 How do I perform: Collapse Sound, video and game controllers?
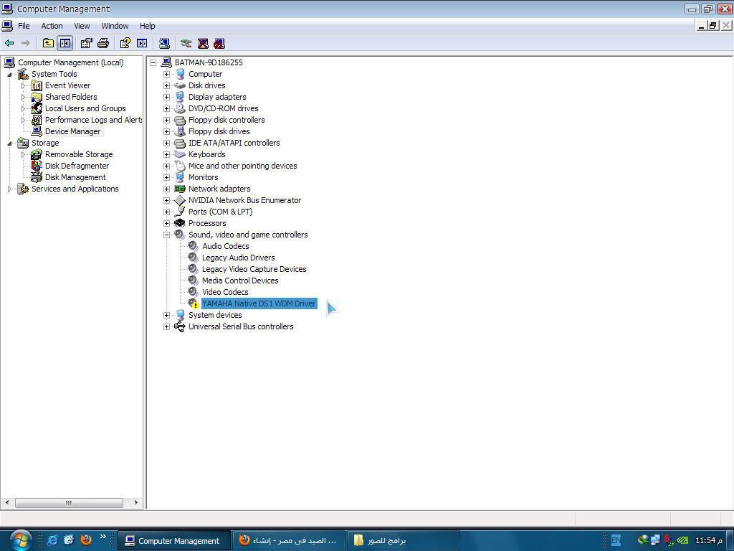tap(167, 235)
